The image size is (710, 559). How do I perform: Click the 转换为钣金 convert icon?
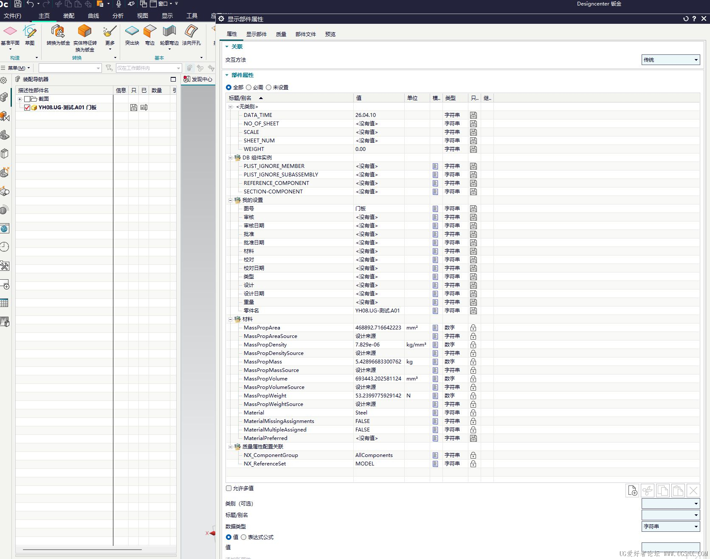pyautogui.click(x=58, y=35)
